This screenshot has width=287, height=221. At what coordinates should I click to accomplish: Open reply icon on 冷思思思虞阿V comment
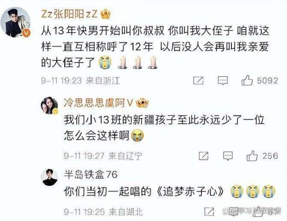(x=228, y=156)
